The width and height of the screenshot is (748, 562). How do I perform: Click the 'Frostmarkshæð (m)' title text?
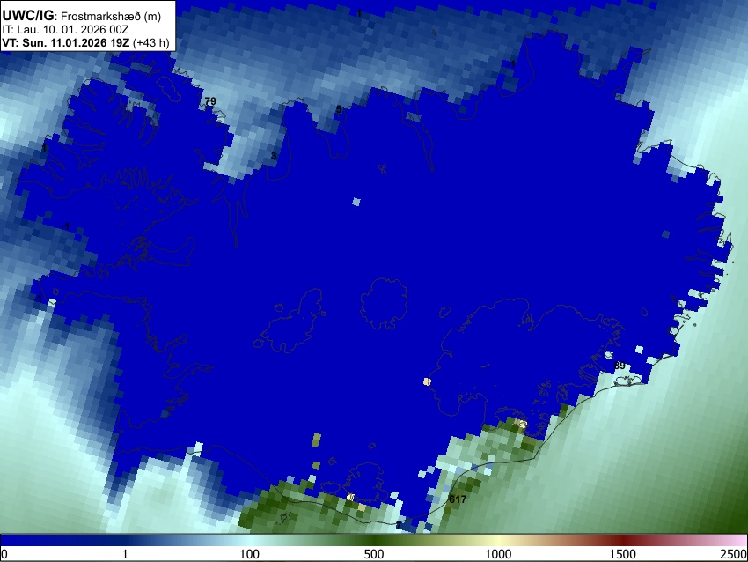(x=111, y=16)
